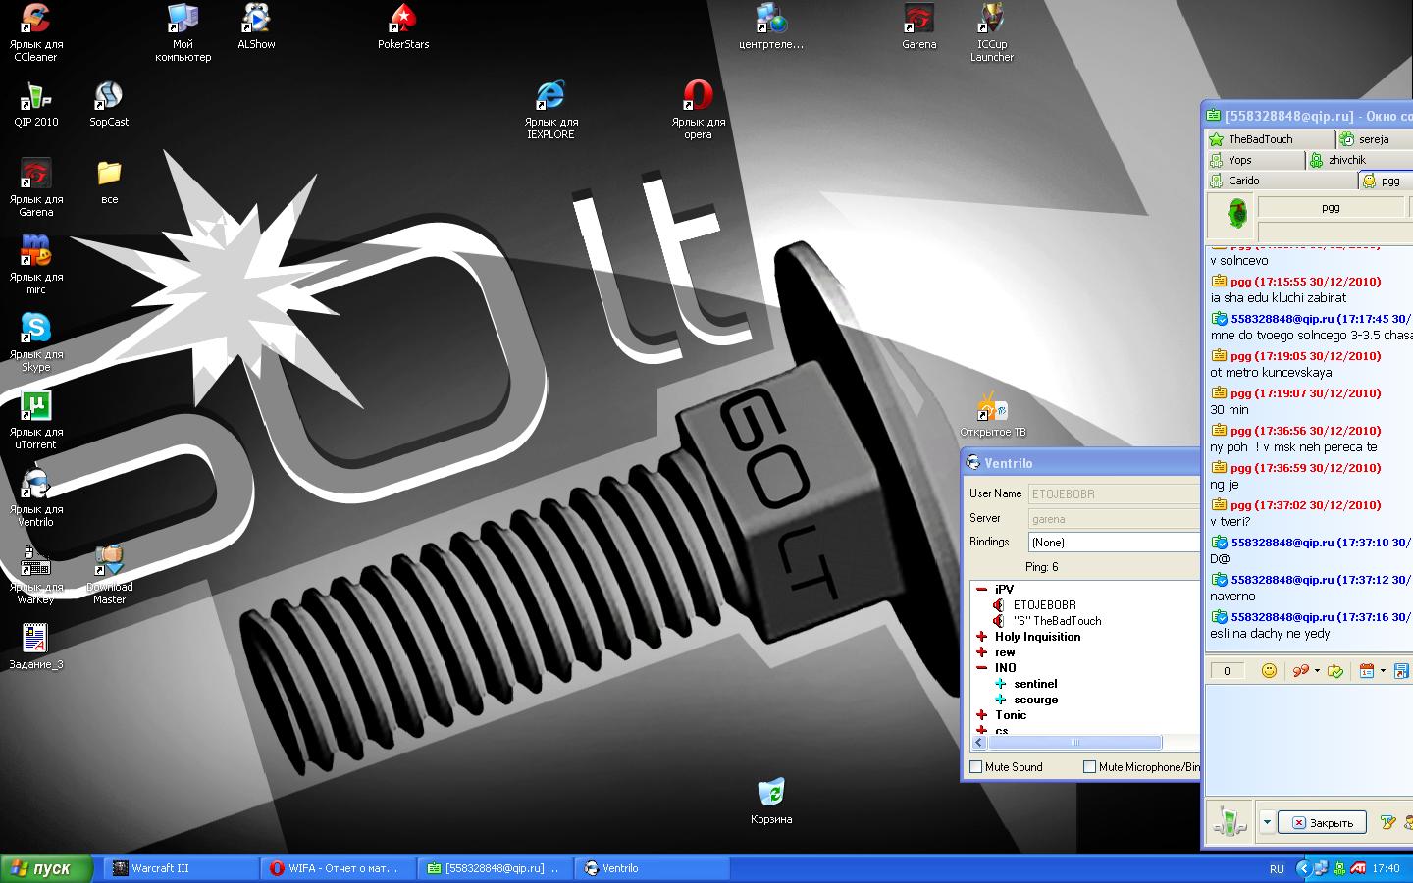Image resolution: width=1413 pixels, height=883 pixels.
Task: Open the dropdown arrow left of Закрыть
Action: 1267,822
